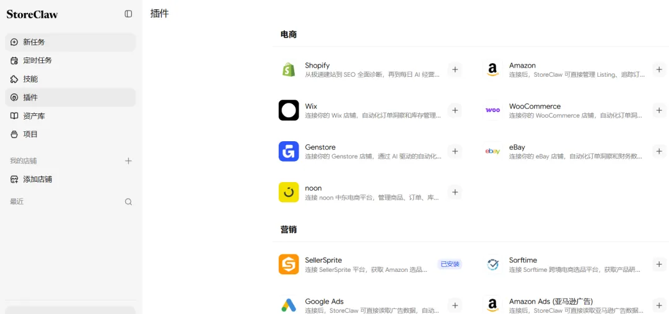
Task: Click the Wix plugin title
Action: click(311, 107)
